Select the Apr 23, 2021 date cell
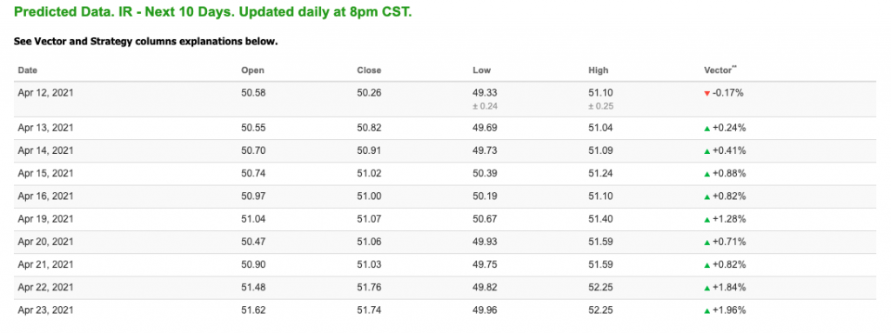 point(45,310)
